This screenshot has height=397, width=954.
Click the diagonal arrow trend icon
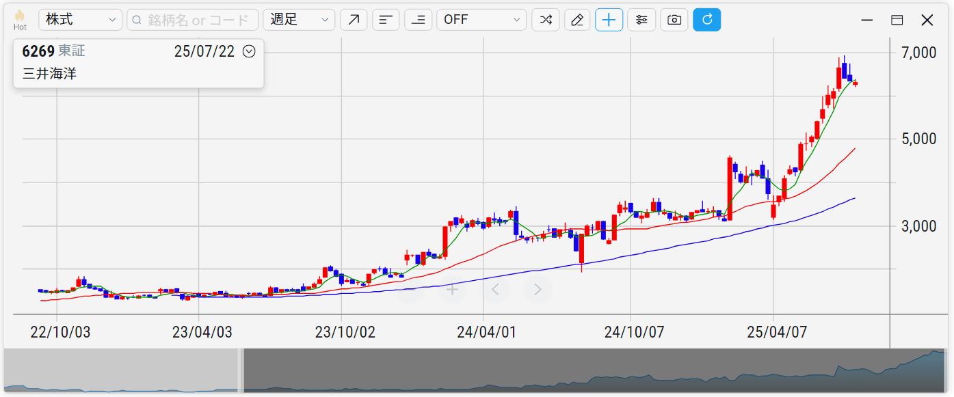(354, 20)
